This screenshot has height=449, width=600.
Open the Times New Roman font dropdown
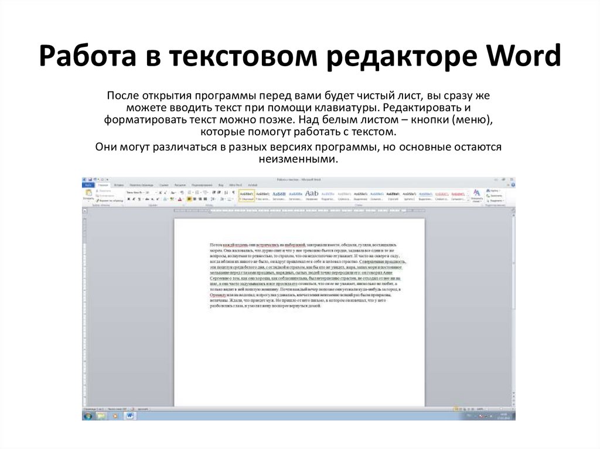tap(135, 192)
